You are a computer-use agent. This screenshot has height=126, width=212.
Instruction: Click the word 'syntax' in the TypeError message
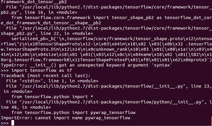(162, 65)
